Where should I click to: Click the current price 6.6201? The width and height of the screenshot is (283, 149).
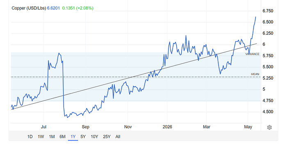(x=53, y=8)
